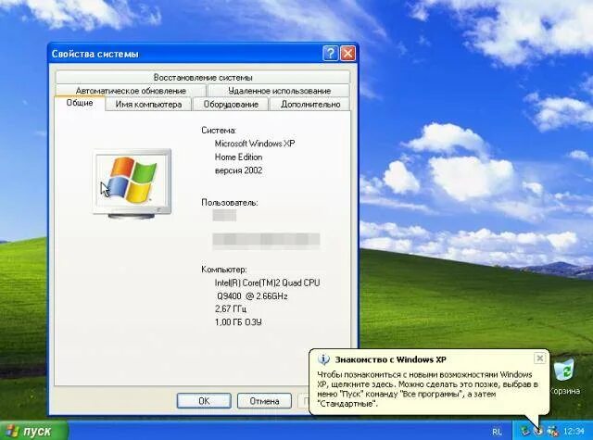Screen dimensions: 593x440
Task: Click the Отмена button
Action: coord(264,401)
